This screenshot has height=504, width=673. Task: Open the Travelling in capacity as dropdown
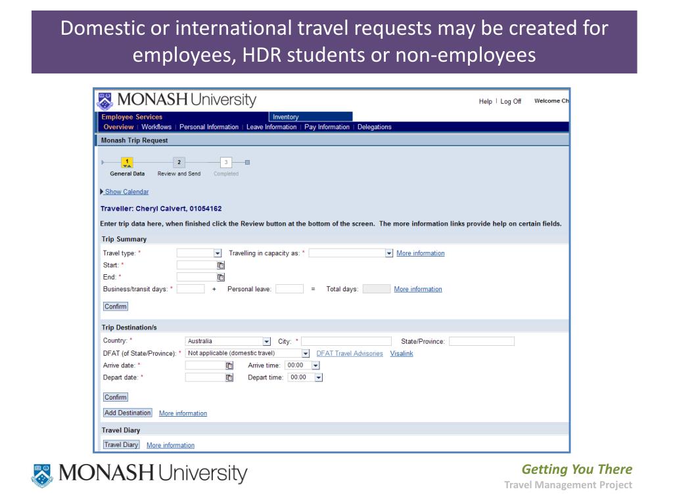coord(389,253)
